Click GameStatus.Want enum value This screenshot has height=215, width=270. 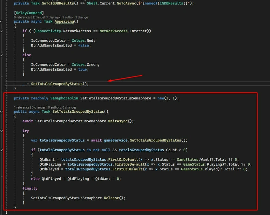click(193, 160)
